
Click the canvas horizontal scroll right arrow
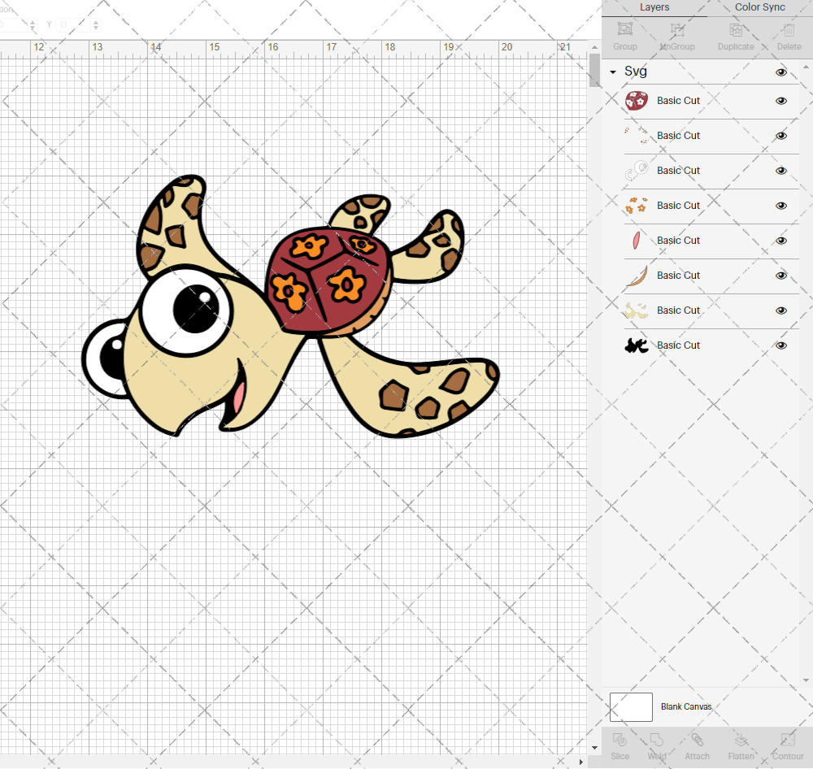(581, 762)
